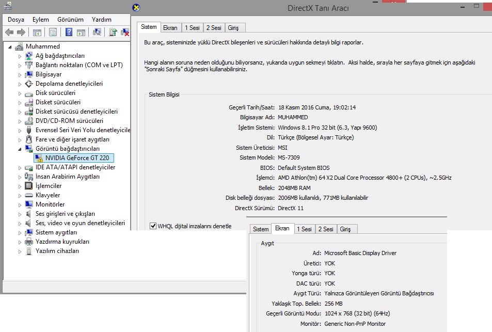
Task: Open the Properties toolbar icon
Action: point(53,32)
